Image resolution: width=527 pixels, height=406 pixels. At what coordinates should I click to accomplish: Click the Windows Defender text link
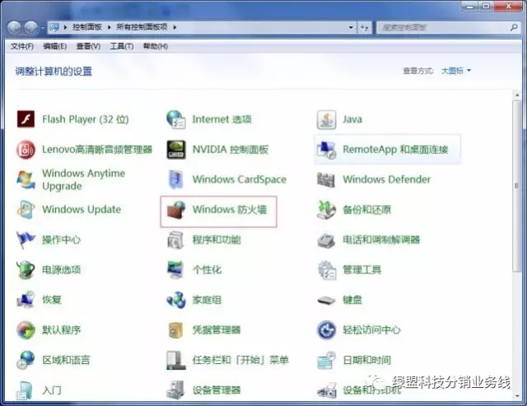(x=386, y=180)
